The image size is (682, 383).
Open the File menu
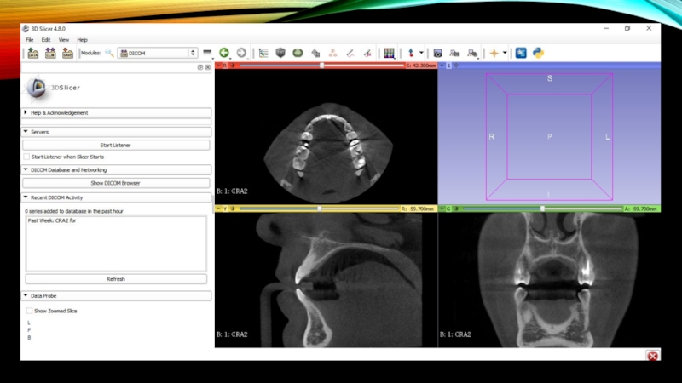29,39
